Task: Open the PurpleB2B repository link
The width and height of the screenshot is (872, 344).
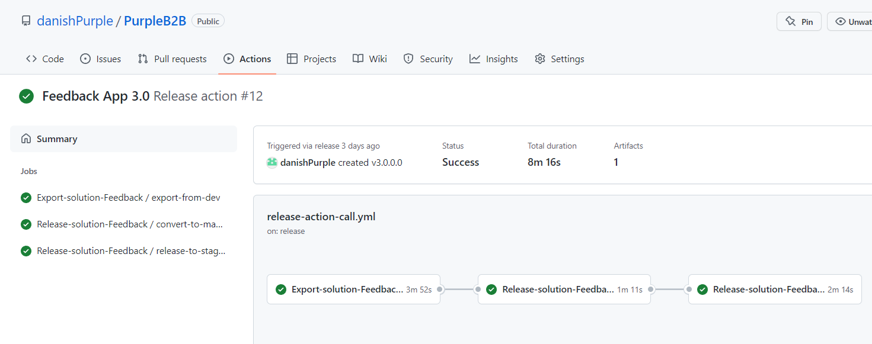Action: 155,21
